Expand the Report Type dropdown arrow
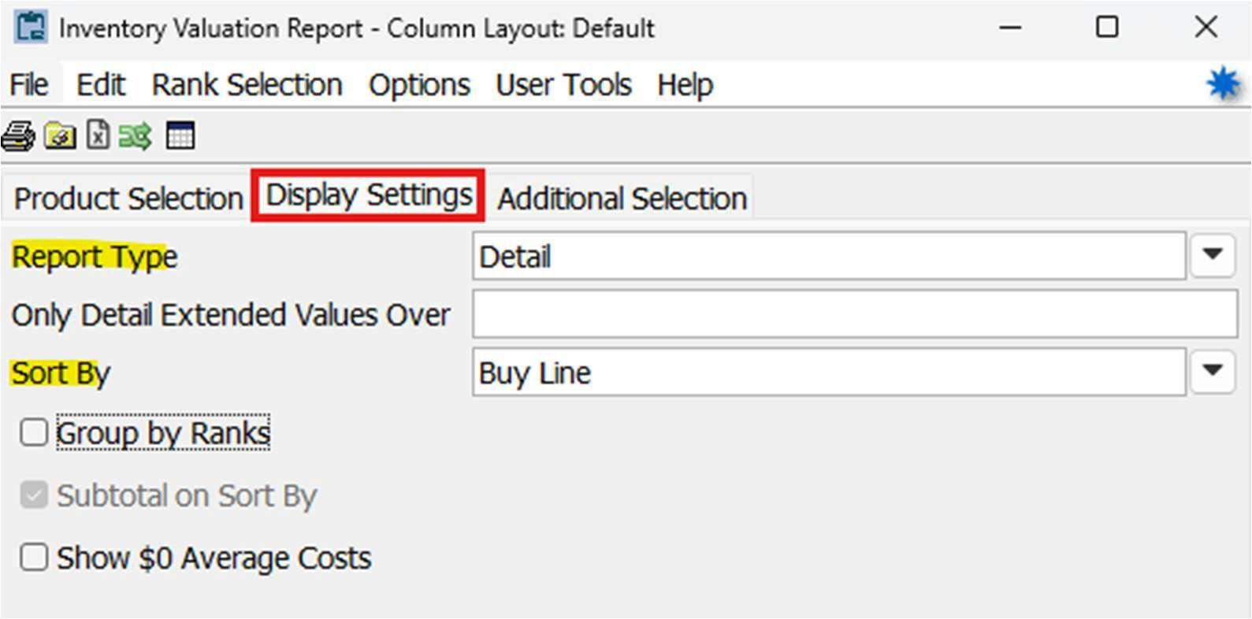 click(1212, 255)
